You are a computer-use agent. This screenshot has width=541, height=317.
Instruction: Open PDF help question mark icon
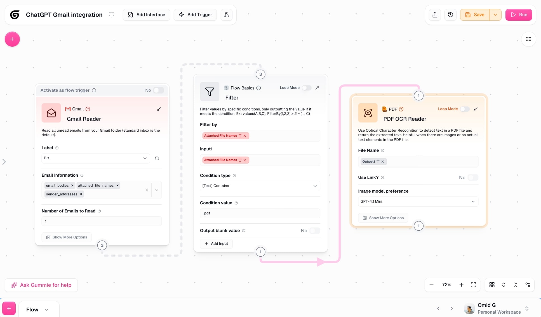pyautogui.click(x=401, y=109)
